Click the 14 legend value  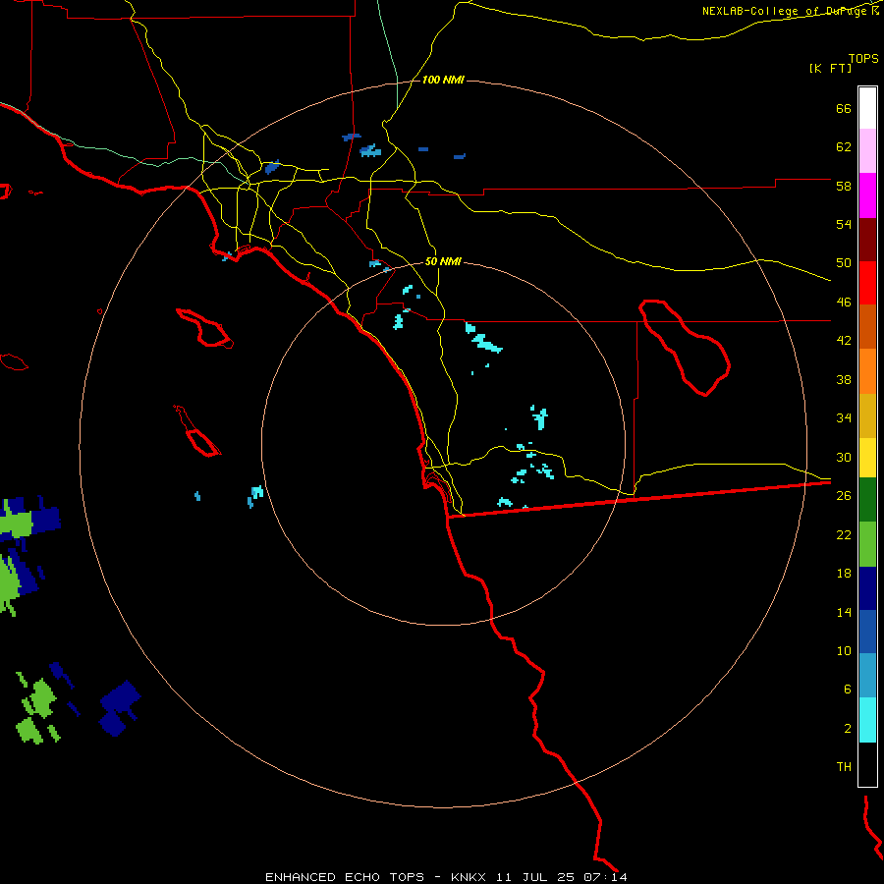844,612
